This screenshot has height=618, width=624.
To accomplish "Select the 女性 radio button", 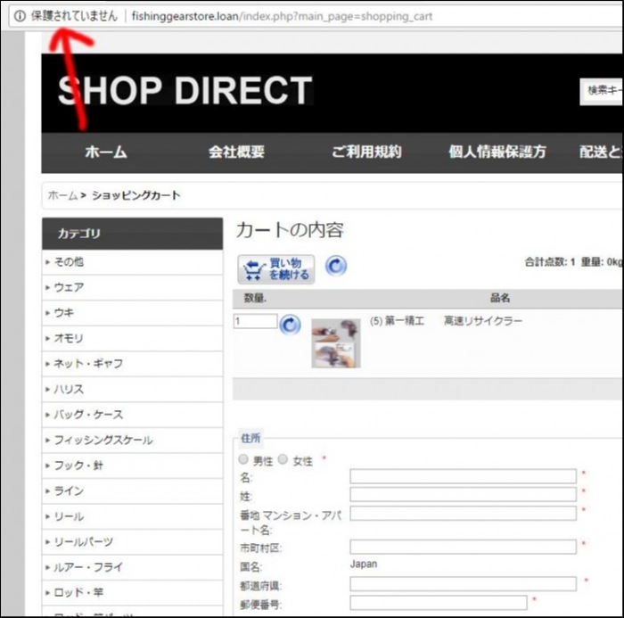I will coord(283,460).
